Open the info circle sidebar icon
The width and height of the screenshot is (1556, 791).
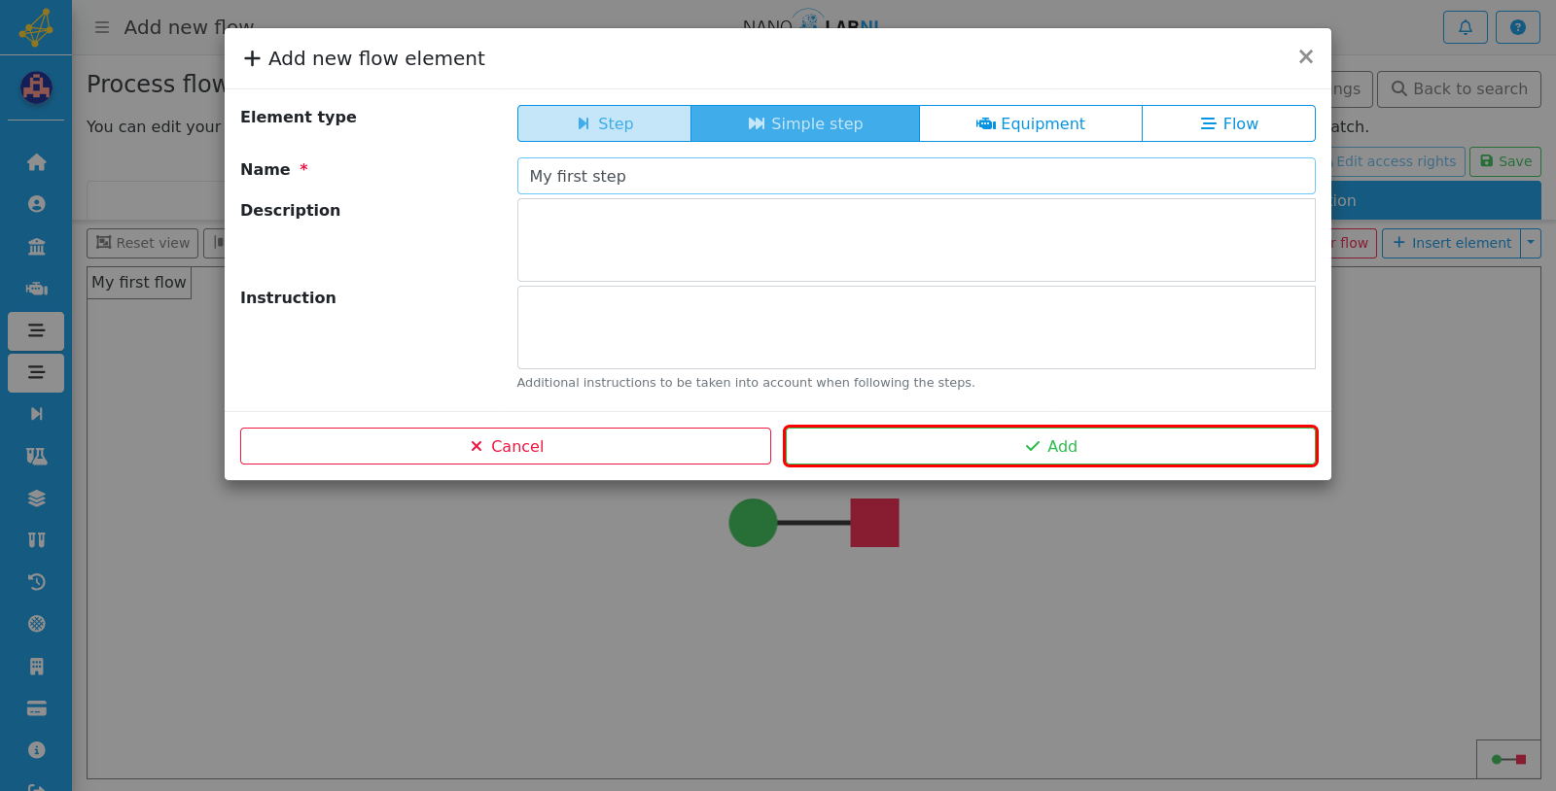[x=36, y=750]
